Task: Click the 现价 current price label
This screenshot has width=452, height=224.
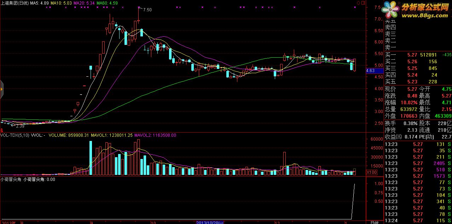Action: [390, 89]
